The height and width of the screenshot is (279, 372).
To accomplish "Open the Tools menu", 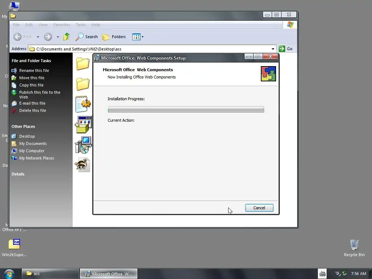I will coord(81,25).
